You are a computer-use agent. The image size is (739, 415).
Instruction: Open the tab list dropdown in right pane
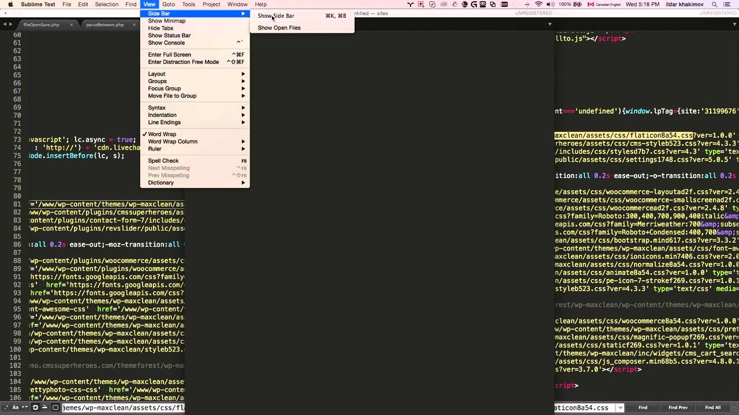734,24
